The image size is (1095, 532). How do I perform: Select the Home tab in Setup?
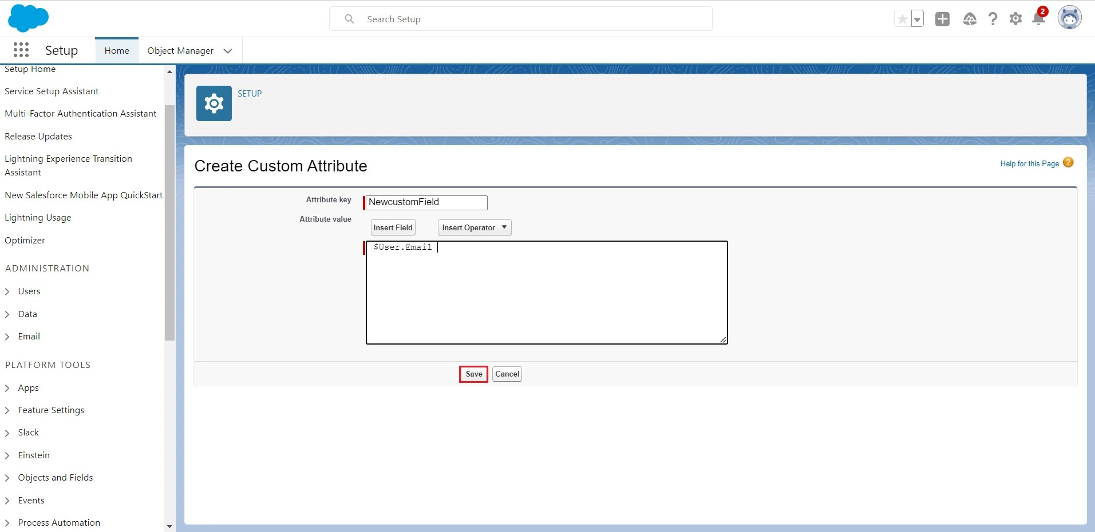pyautogui.click(x=116, y=50)
